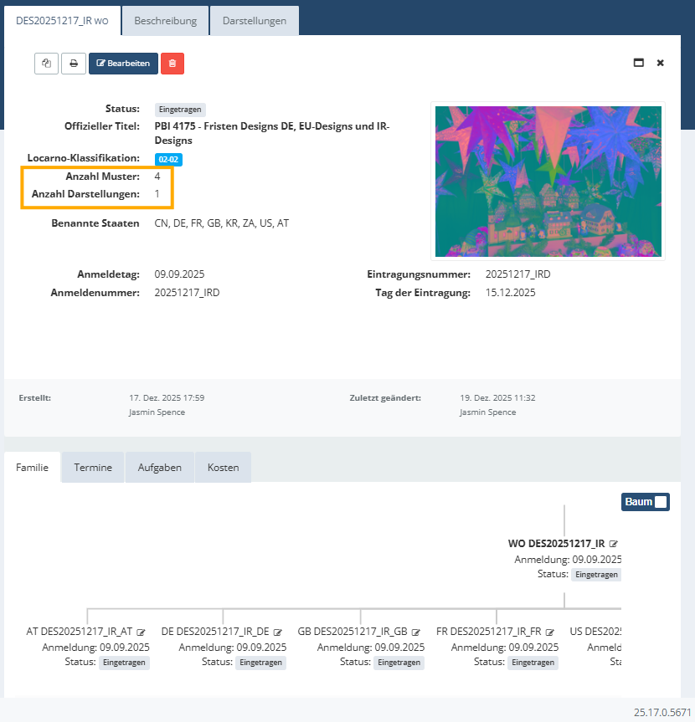Click Eingetragen badge of the FR entry
Screen dimensions: 695x722
(x=533, y=663)
